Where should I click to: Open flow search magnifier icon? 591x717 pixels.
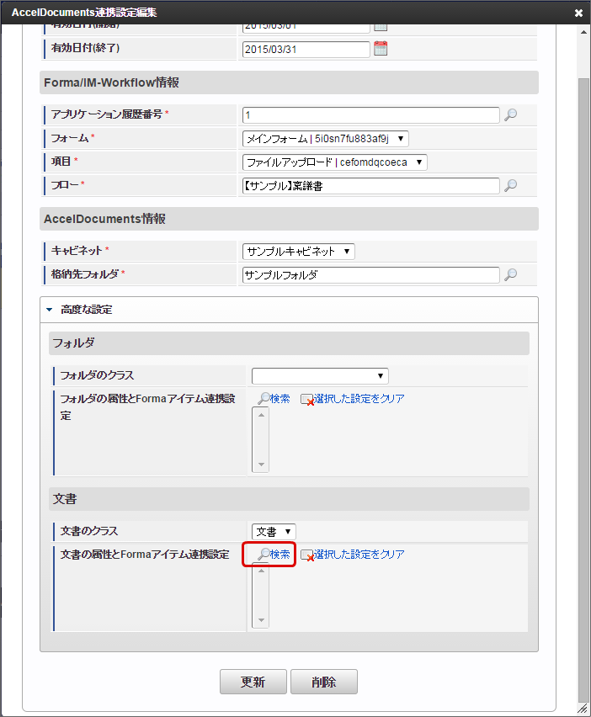coord(510,185)
